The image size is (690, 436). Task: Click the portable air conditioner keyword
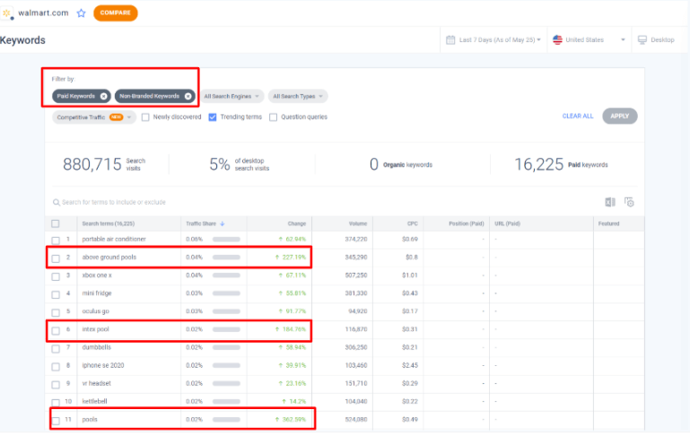pos(114,240)
